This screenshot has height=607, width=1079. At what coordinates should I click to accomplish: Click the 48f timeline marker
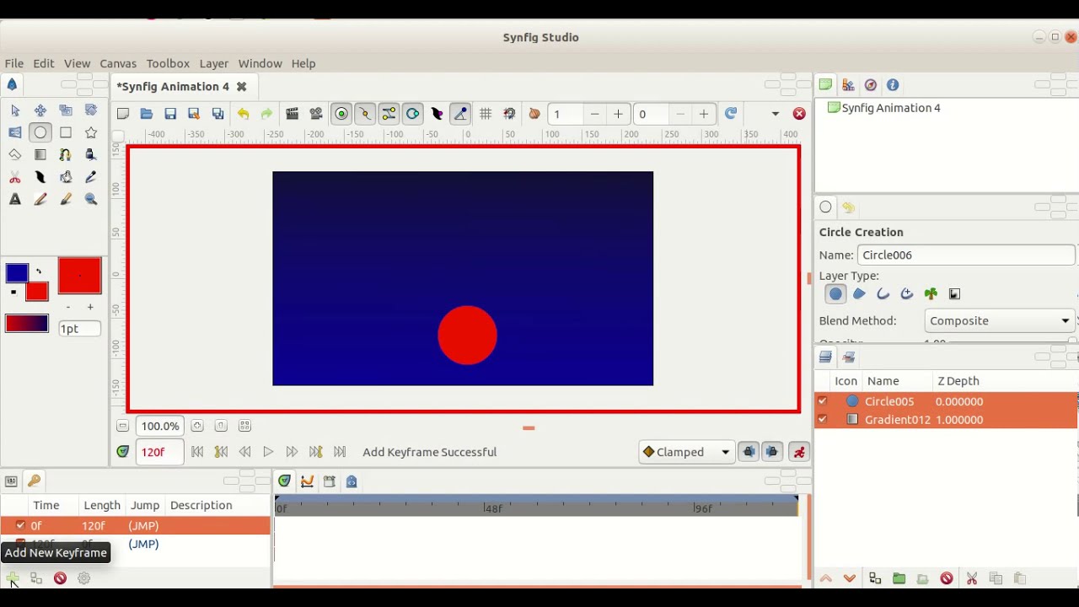pos(493,508)
